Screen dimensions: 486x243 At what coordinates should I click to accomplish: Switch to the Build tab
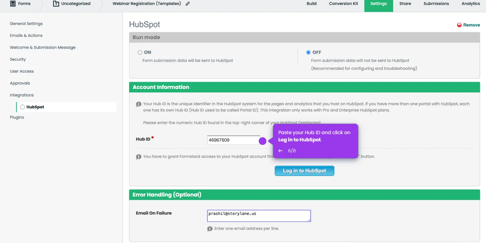311,3
